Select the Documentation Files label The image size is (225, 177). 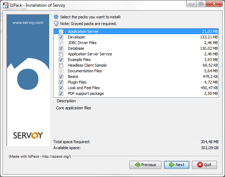click(85, 71)
